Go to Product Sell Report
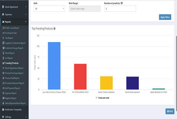The height and width of the screenshot is (119, 177). pos(13,78)
